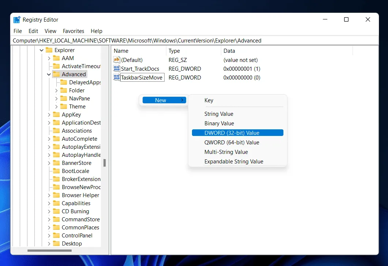388x266 pixels.
Task: Click the Folder key's folder icon
Action: click(x=64, y=90)
